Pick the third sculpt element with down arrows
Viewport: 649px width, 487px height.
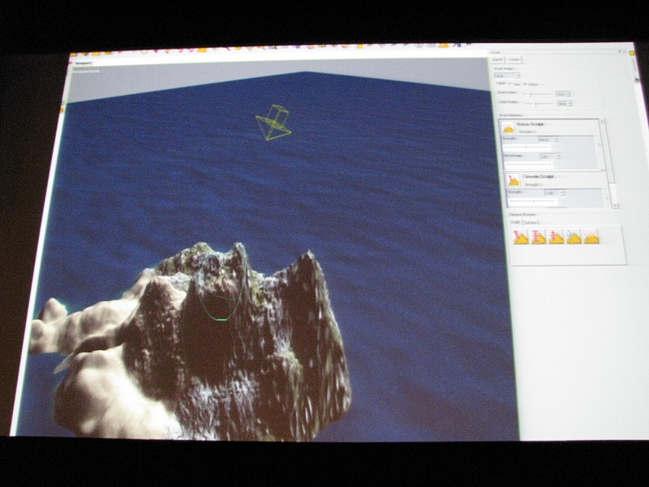(556, 237)
